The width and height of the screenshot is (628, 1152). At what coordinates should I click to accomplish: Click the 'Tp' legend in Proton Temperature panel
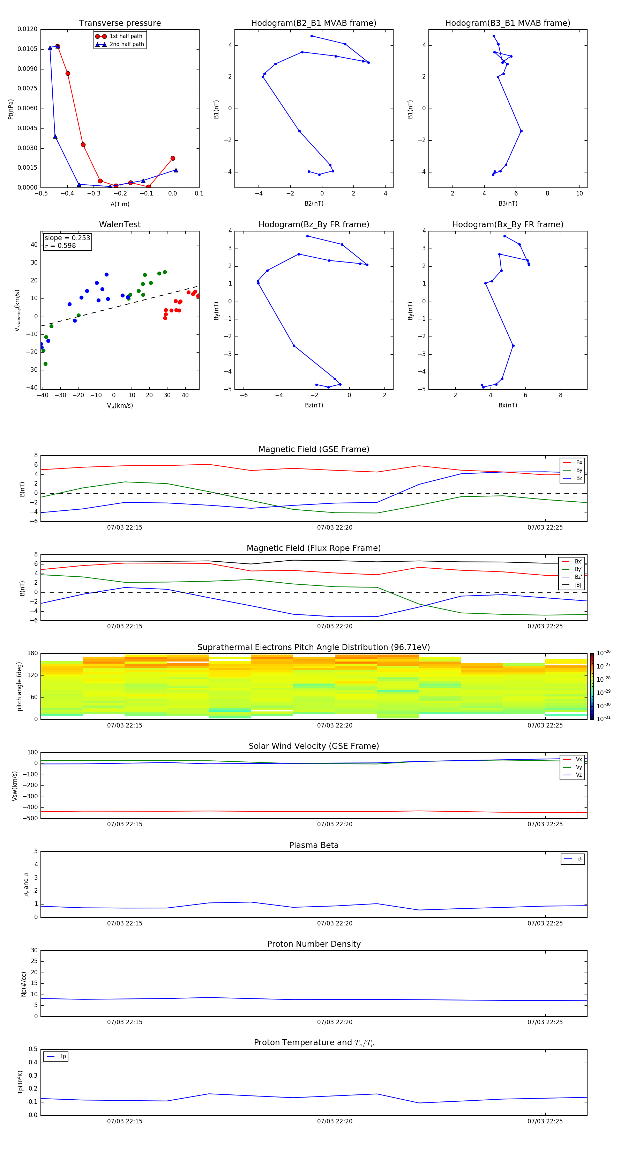click(x=56, y=1056)
